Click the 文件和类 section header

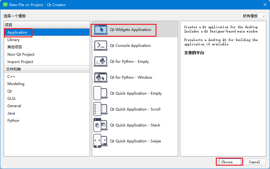(x=47, y=69)
